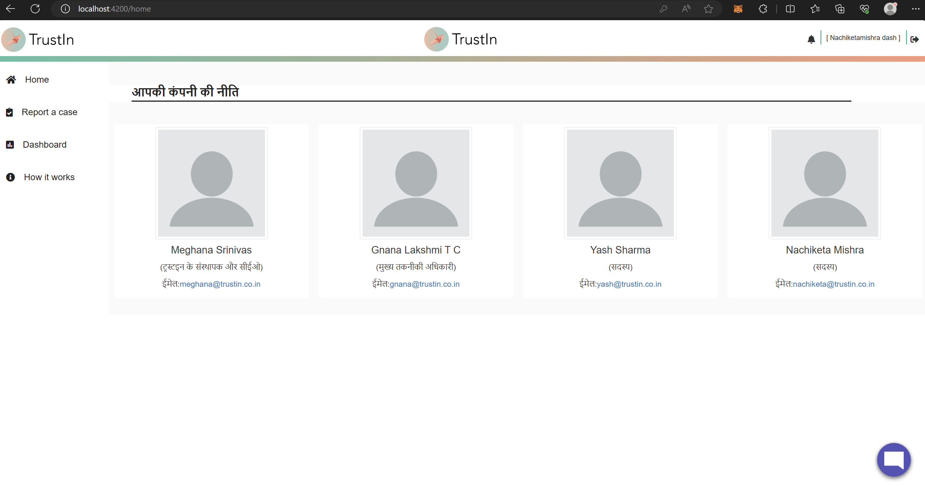Select the Home icon in the sidebar
Image resolution: width=925 pixels, height=486 pixels.
click(x=10, y=79)
